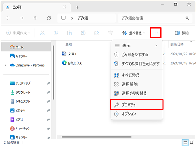
Task: Unpin ピクチャ via its pin icon
Action: tap(49, 111)
